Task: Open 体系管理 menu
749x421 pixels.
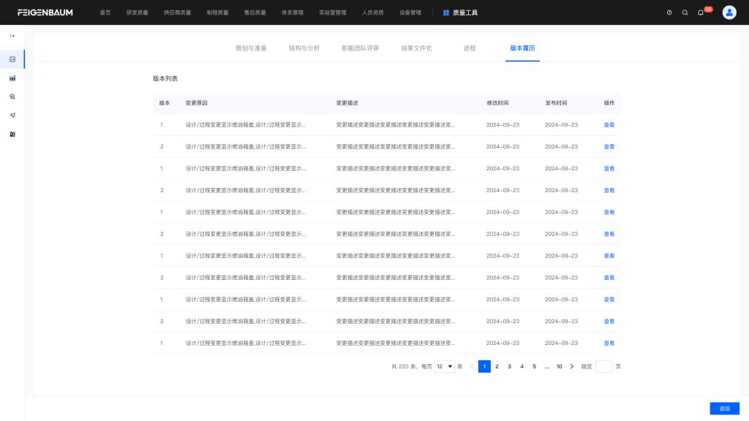Action: [x=293, y=12]
